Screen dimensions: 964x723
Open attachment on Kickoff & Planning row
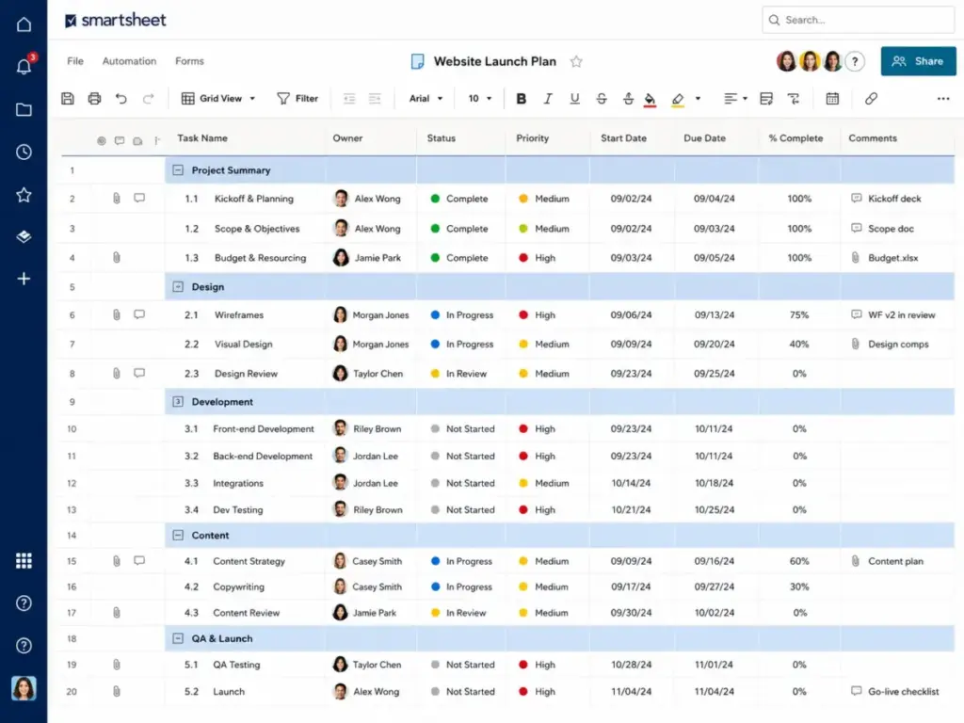click(x=116, y=198)
